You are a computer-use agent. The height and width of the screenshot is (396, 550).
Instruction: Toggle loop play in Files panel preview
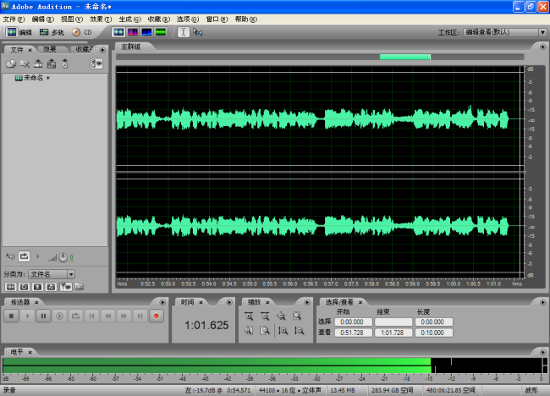[24, 256]
